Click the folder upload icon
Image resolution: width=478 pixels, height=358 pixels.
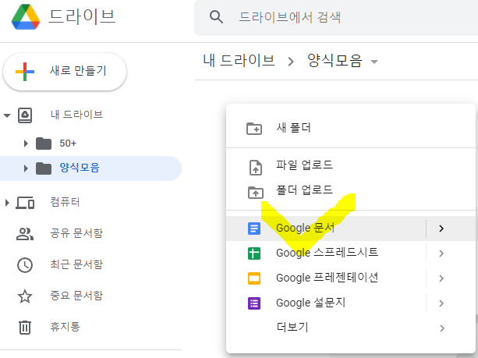[256, 193]
